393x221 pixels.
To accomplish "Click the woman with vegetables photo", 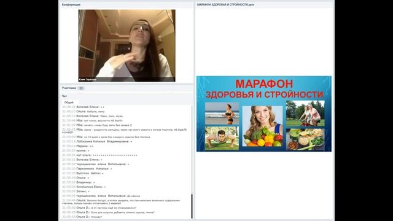I will pos(262,126).
